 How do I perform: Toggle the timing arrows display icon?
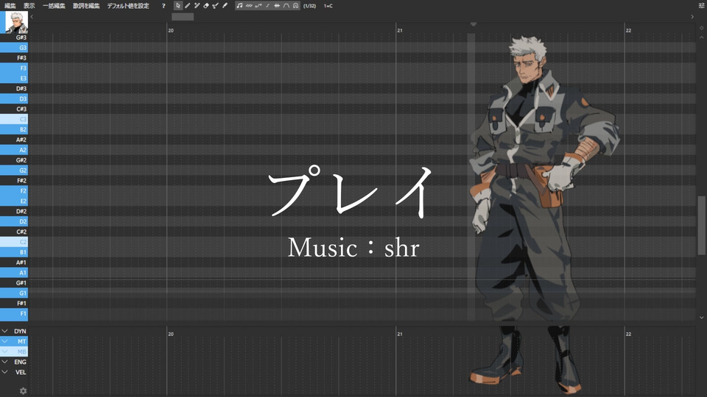(x=277, y=6)
